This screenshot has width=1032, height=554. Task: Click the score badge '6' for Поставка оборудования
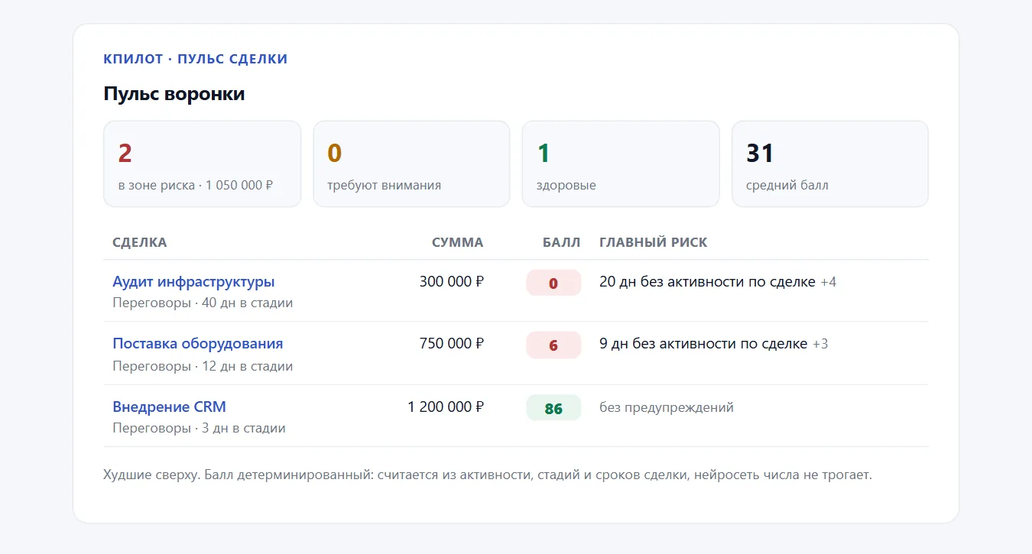553,345
